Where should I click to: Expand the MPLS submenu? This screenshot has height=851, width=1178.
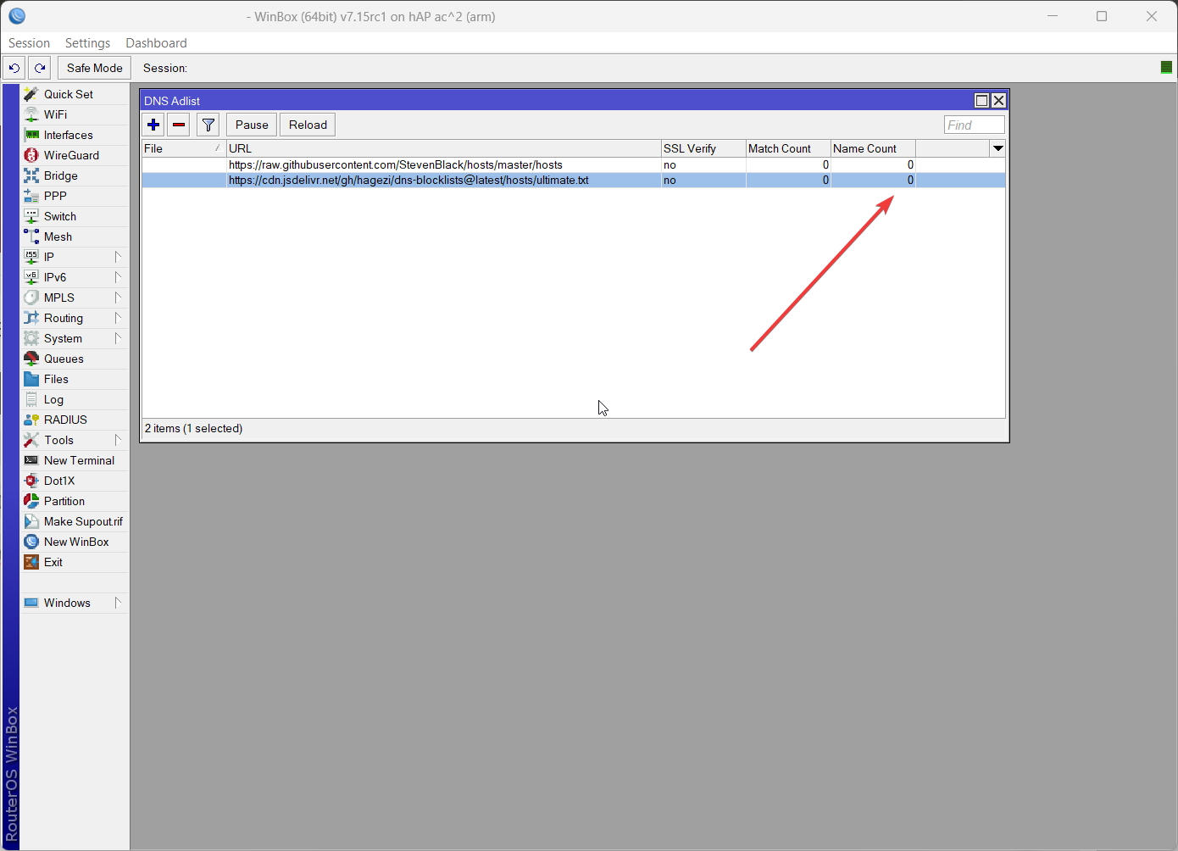click(x=75, y=298)
